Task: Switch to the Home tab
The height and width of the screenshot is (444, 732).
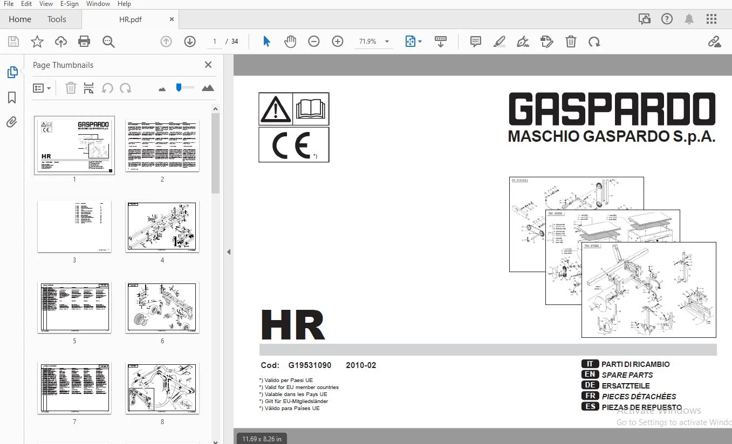Action: click(20, 19)
